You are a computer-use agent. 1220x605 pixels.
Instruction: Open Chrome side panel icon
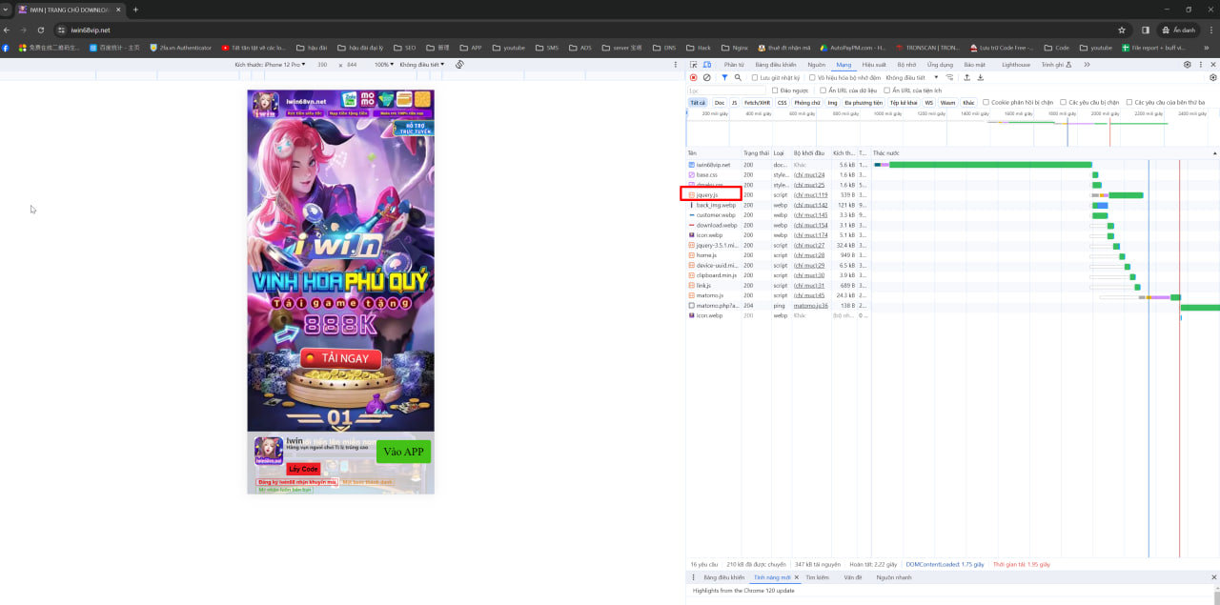click(1146, 30)
